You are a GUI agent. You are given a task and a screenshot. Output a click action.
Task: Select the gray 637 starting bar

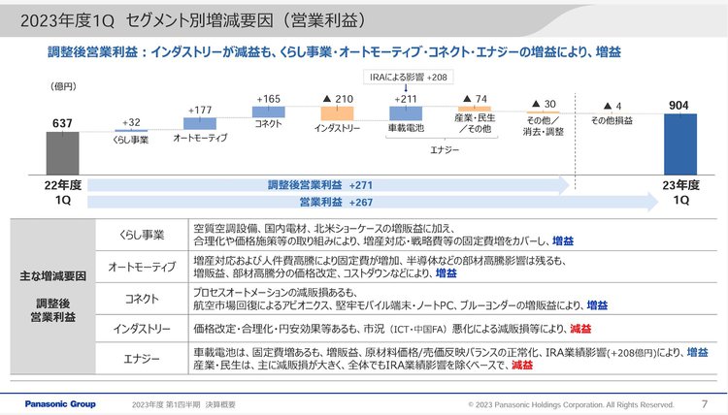(62, 151)
